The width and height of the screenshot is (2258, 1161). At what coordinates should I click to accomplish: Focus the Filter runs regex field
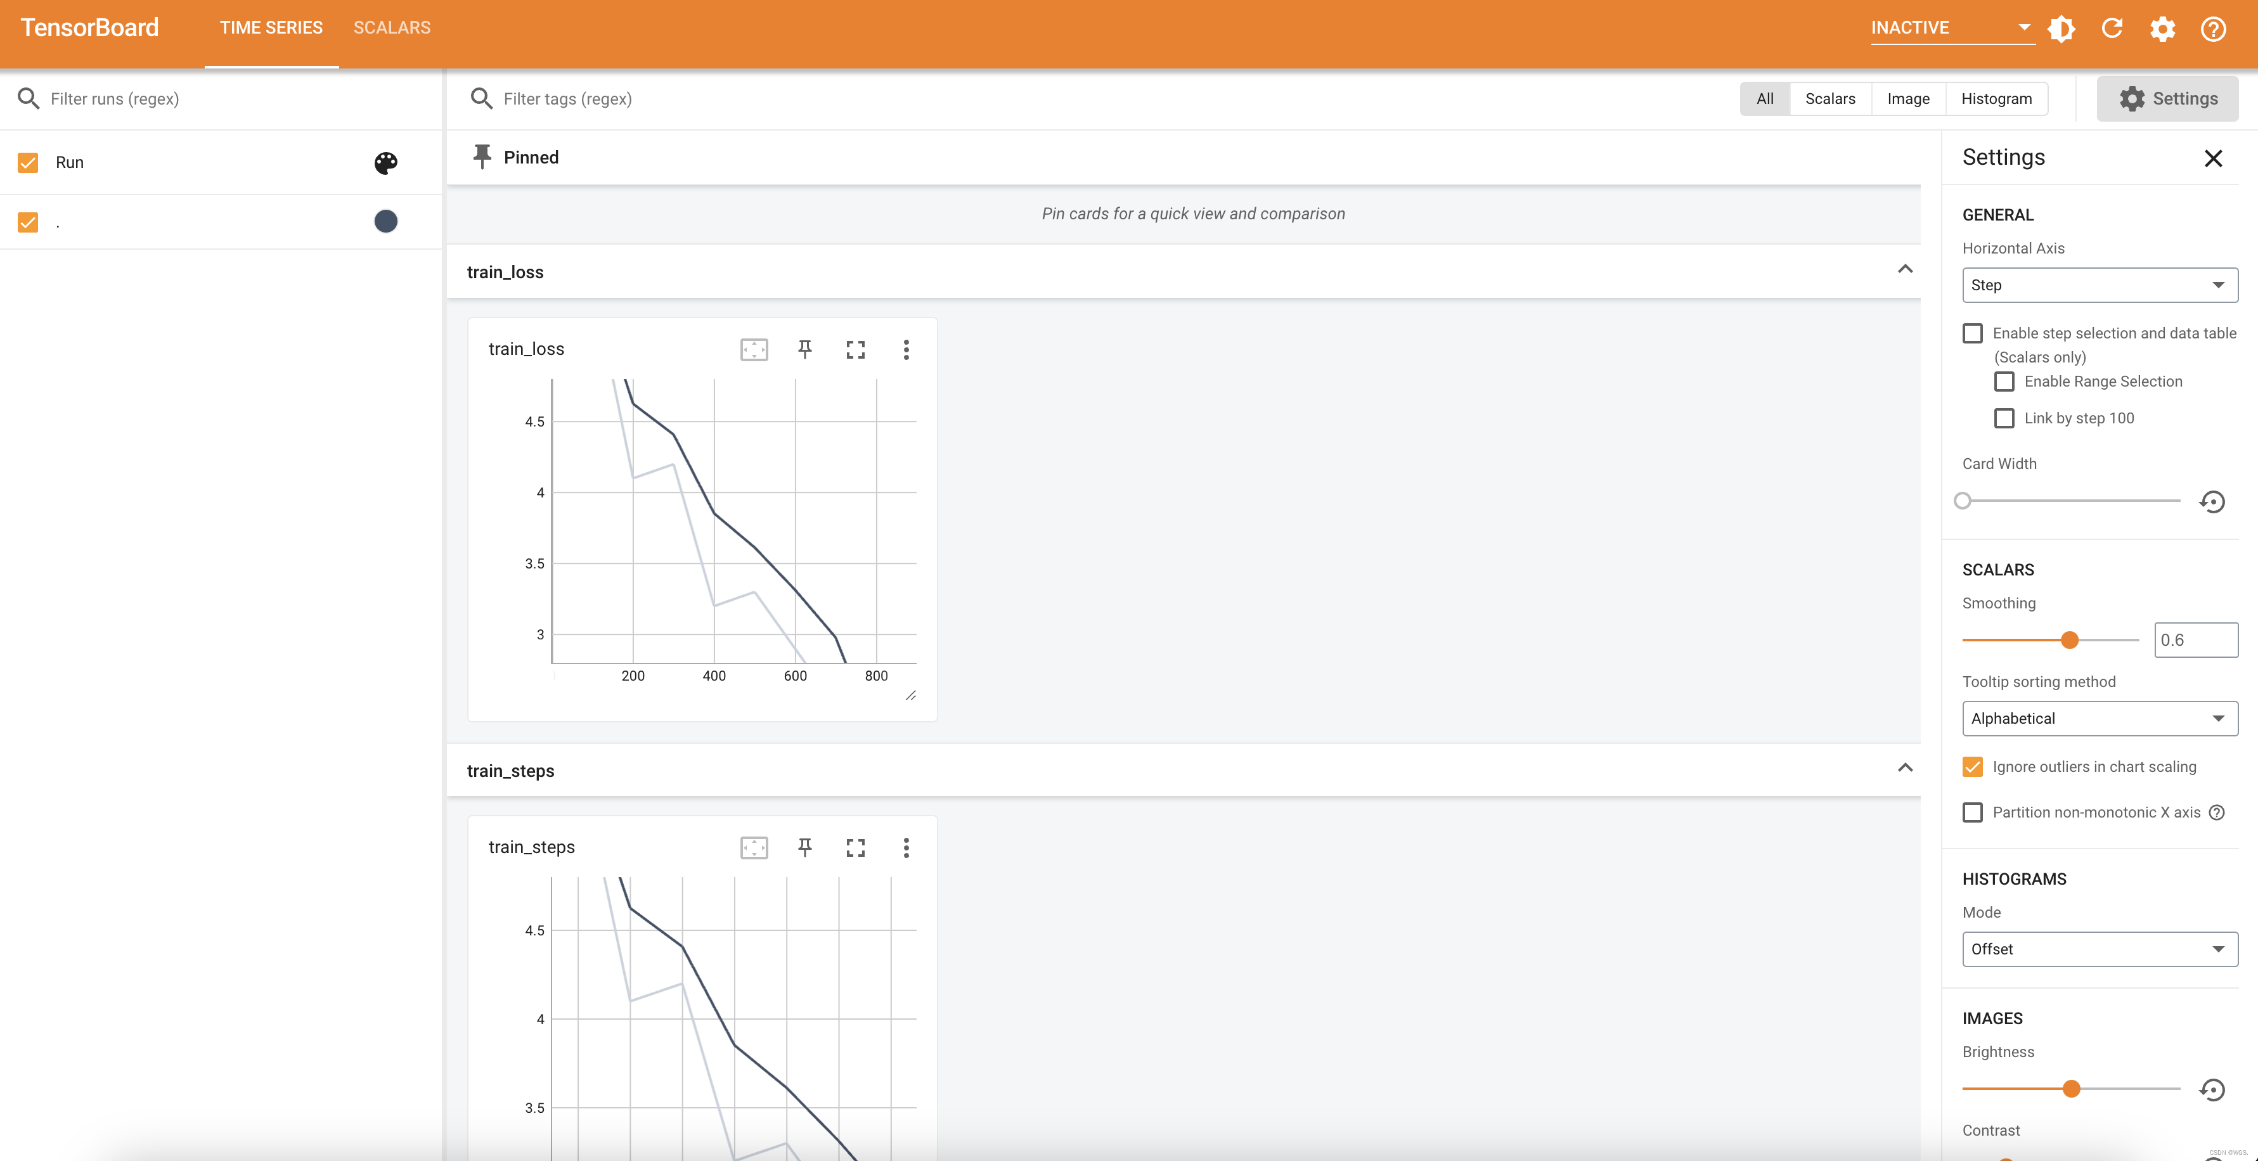[236, 98]
